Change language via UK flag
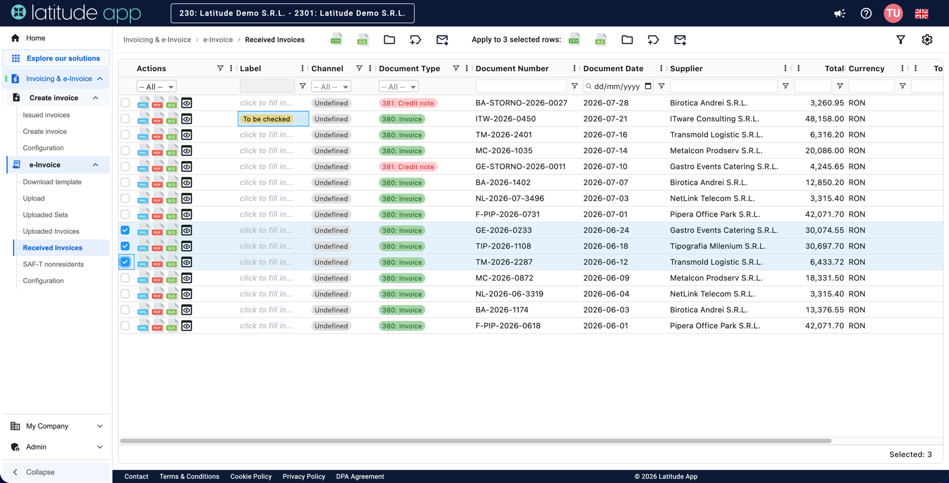The image size is (949, 483). pos(922,13)
